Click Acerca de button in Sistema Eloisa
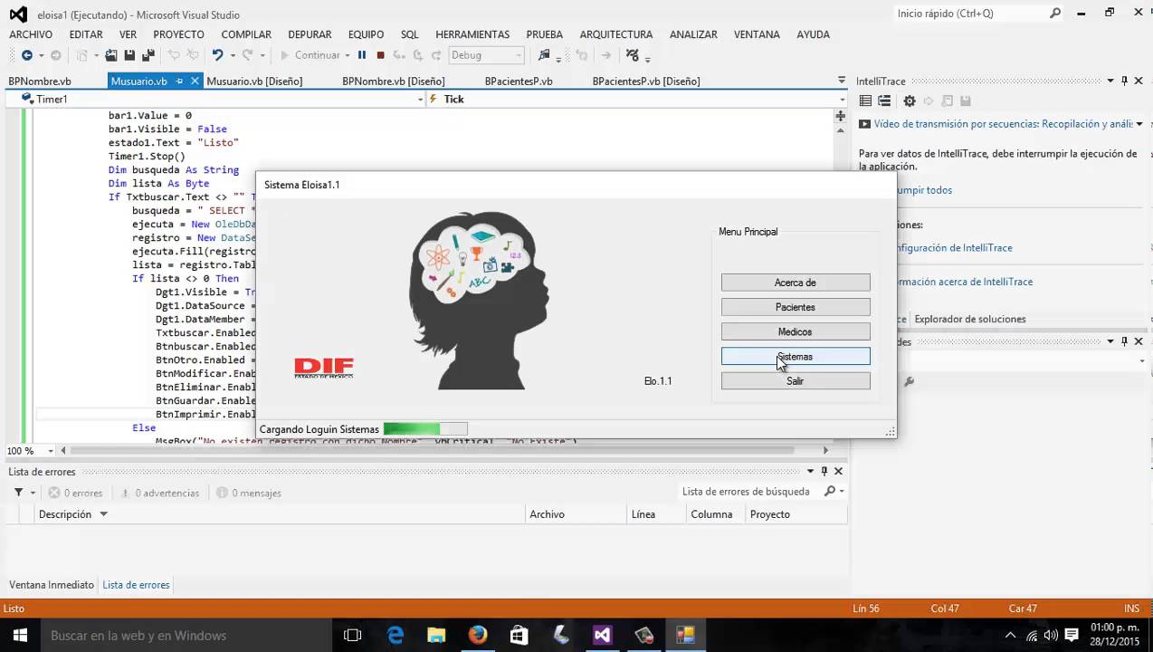1153x652 pixels. 796,283
